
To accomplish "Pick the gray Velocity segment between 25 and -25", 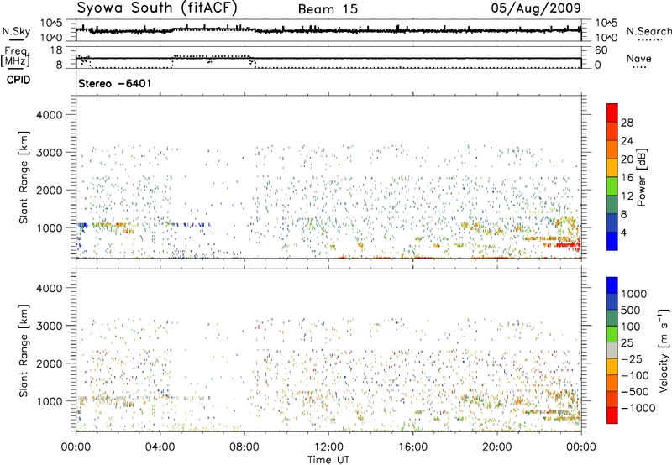I will tap(612, 350).
